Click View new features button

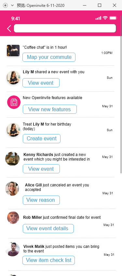[x=50, y=109]
